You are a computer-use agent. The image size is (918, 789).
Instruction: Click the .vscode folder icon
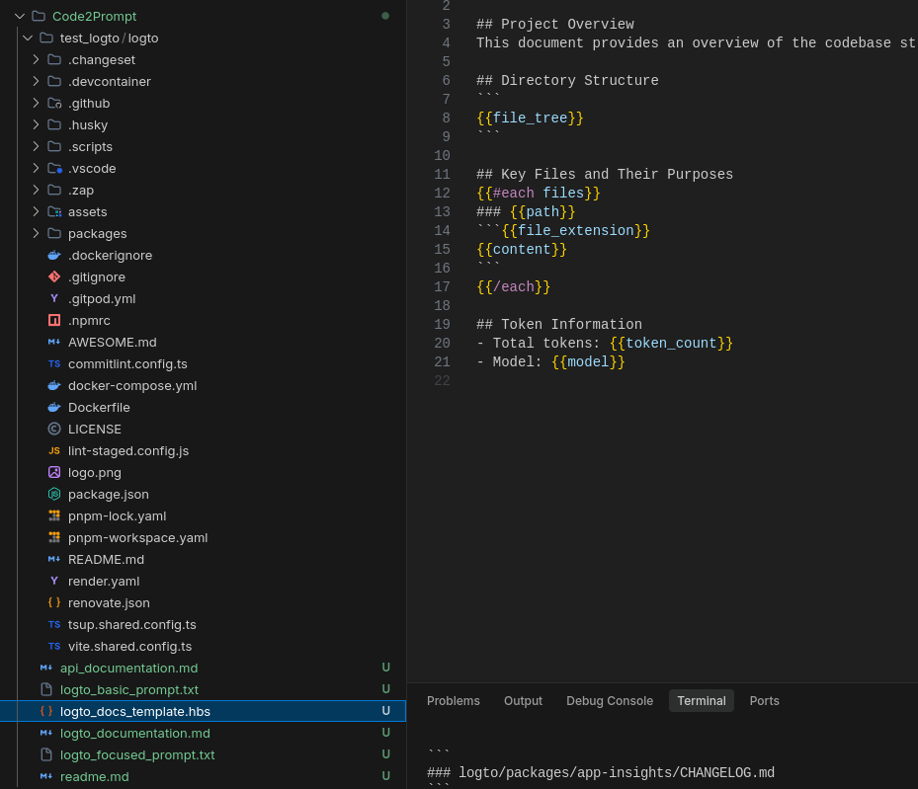click(54, 169)
